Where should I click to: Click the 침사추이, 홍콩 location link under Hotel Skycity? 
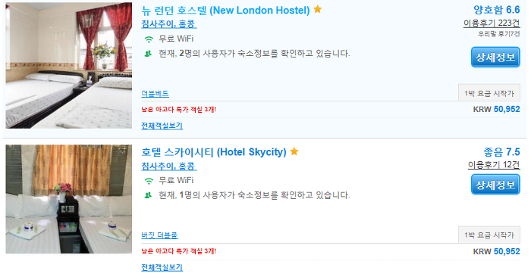(168, 166)
